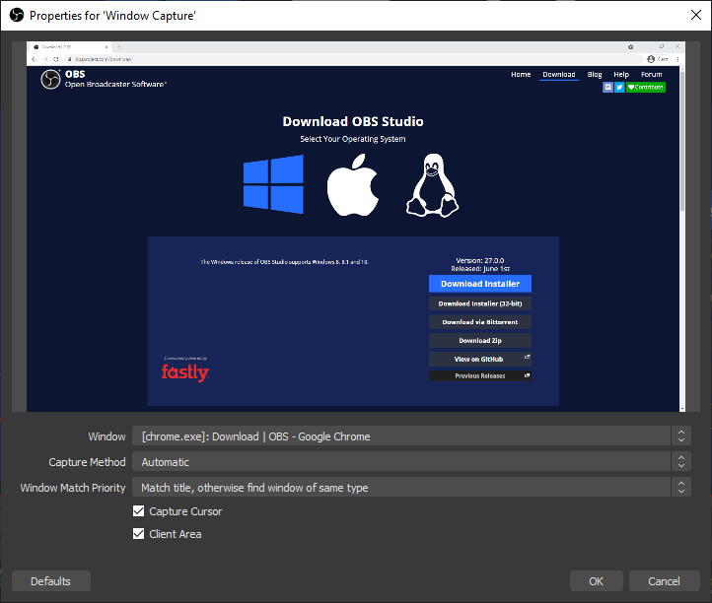This screenshot has width=712, height=603.
Task: Click 'Select Your Operating System' text in the preview
Action: (353, 139)
